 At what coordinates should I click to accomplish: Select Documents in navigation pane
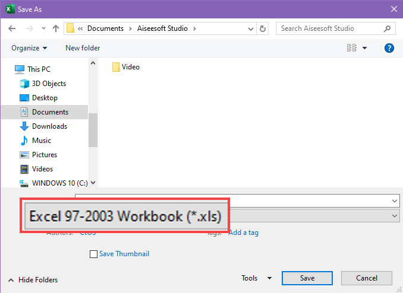tap(44, 112)
